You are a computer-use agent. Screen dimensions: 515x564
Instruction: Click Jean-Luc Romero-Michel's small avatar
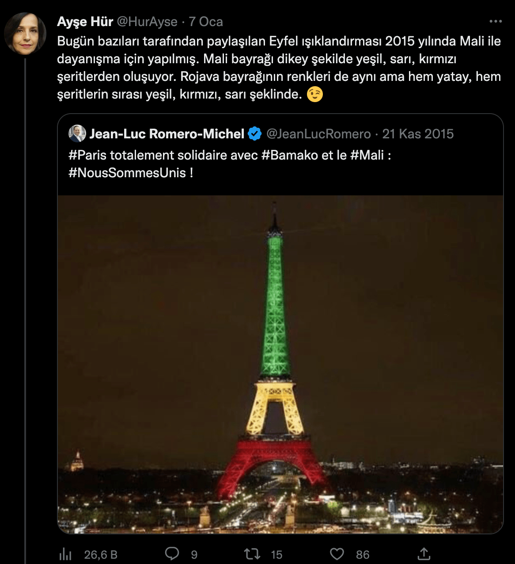coord(77,133)
